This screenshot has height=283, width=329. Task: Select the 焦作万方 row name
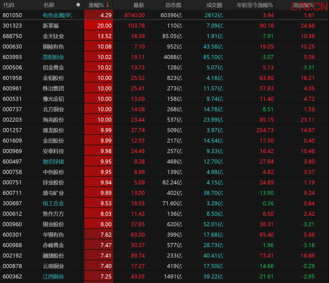[53, 214]
